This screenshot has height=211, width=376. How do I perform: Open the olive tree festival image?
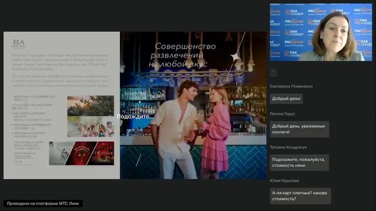tap(90, 105)
